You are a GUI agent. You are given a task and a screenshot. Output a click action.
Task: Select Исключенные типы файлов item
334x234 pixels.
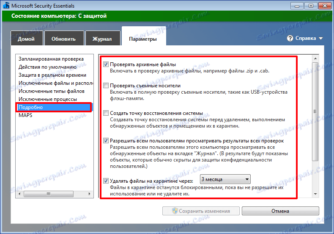54,91
